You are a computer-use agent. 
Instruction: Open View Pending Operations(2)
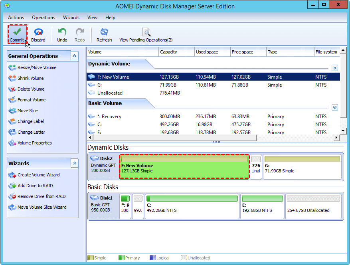click(x=146, y=34)
